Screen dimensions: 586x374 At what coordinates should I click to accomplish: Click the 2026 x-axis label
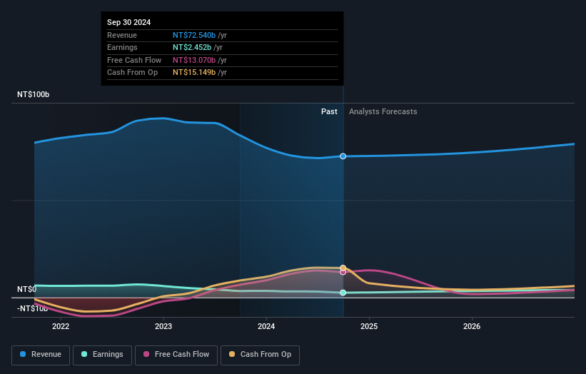[472, 326]
